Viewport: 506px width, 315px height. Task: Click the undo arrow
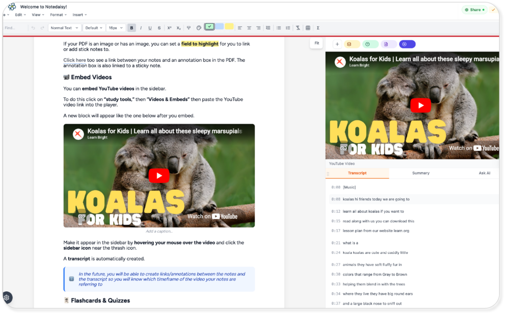coord(33,28)
